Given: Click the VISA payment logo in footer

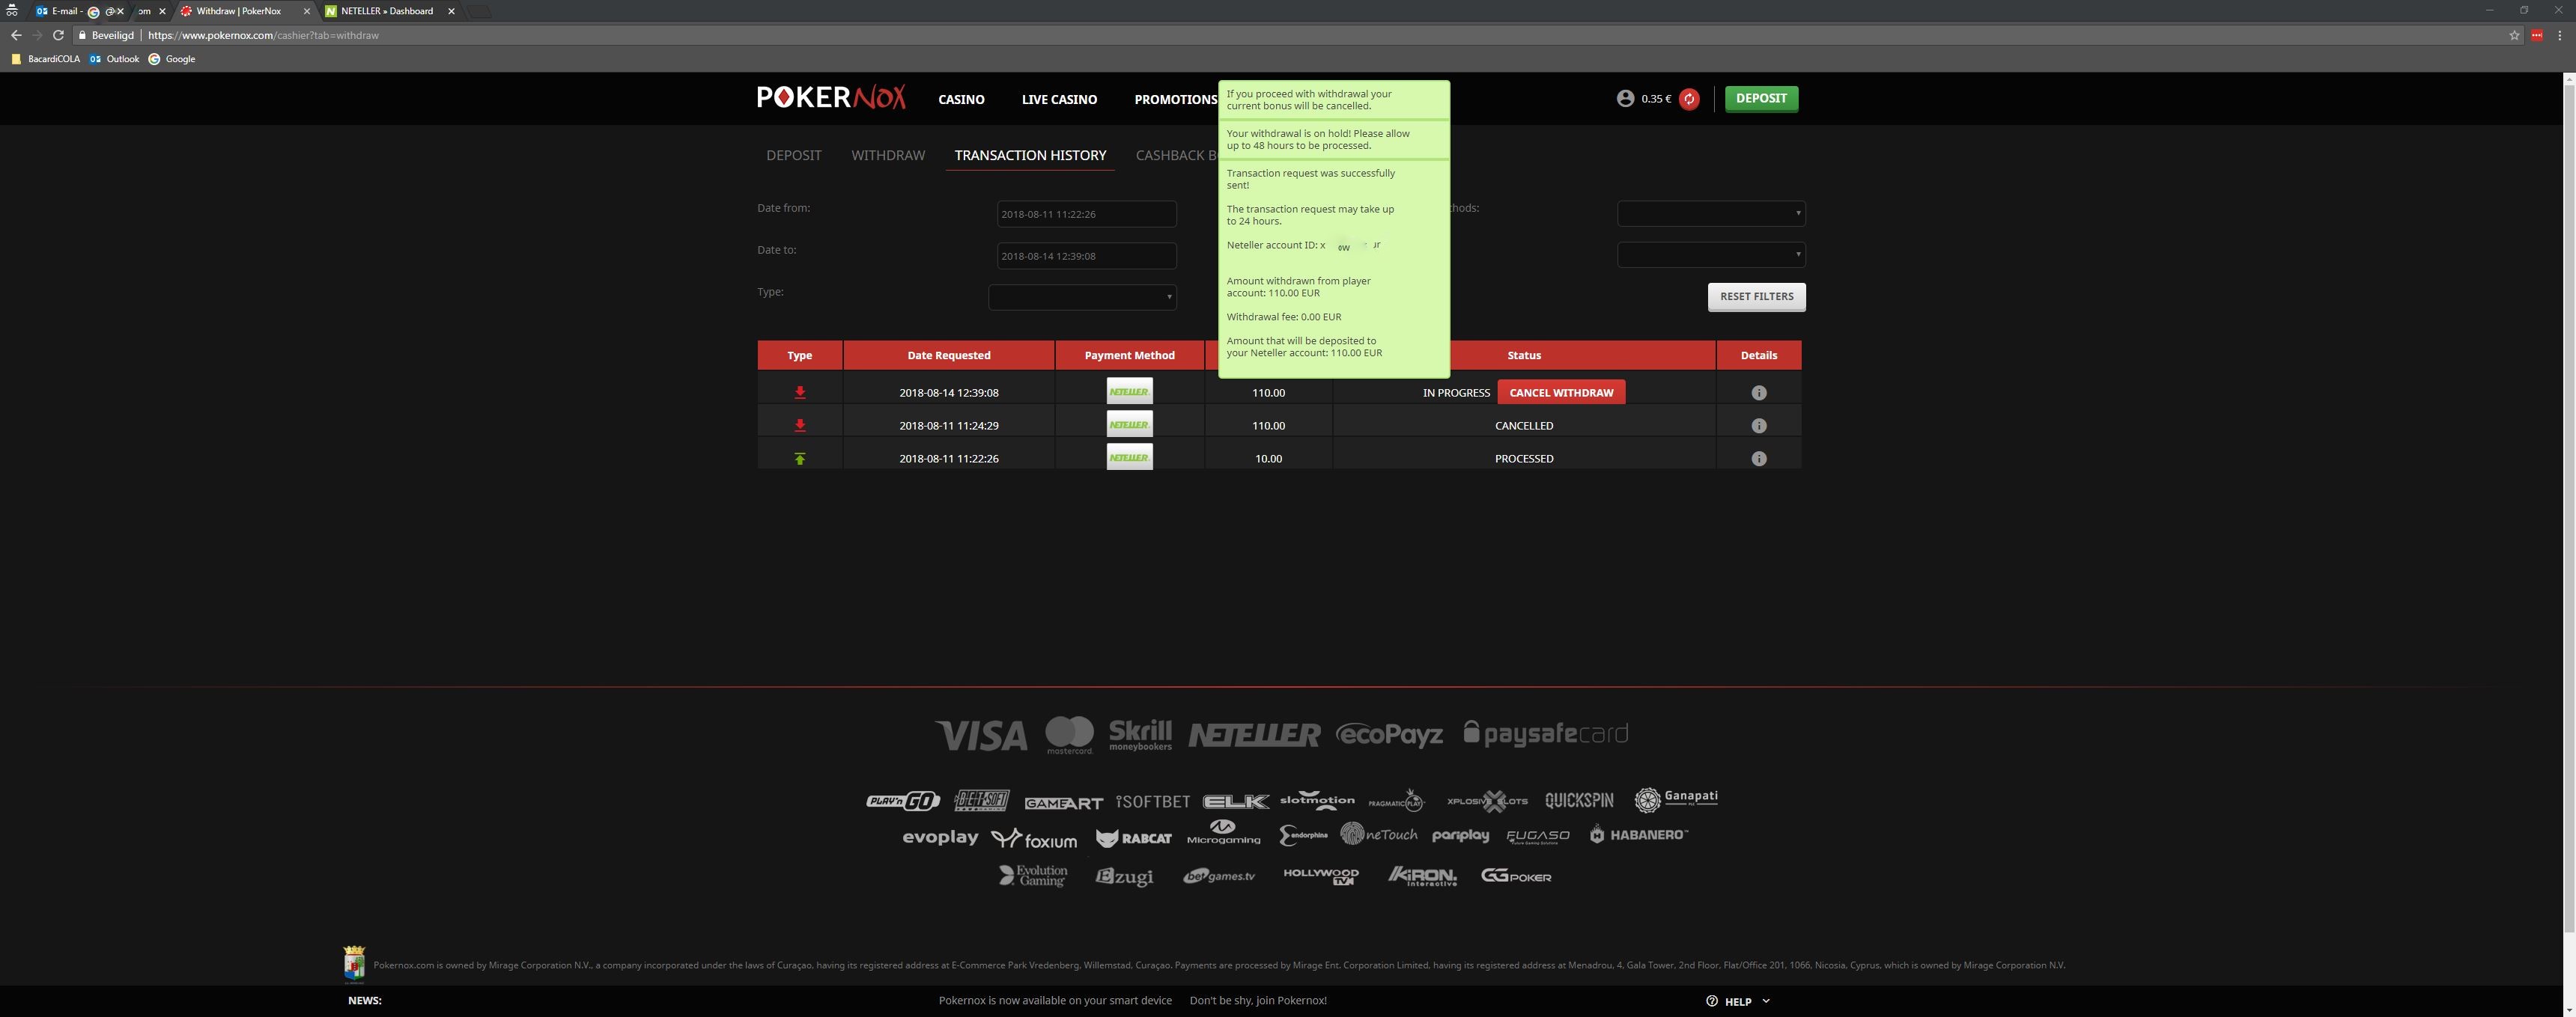Looking at the screenshot, I should [980, 736].
